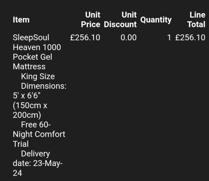
Task: Click the Item column header
Action: 21,20
